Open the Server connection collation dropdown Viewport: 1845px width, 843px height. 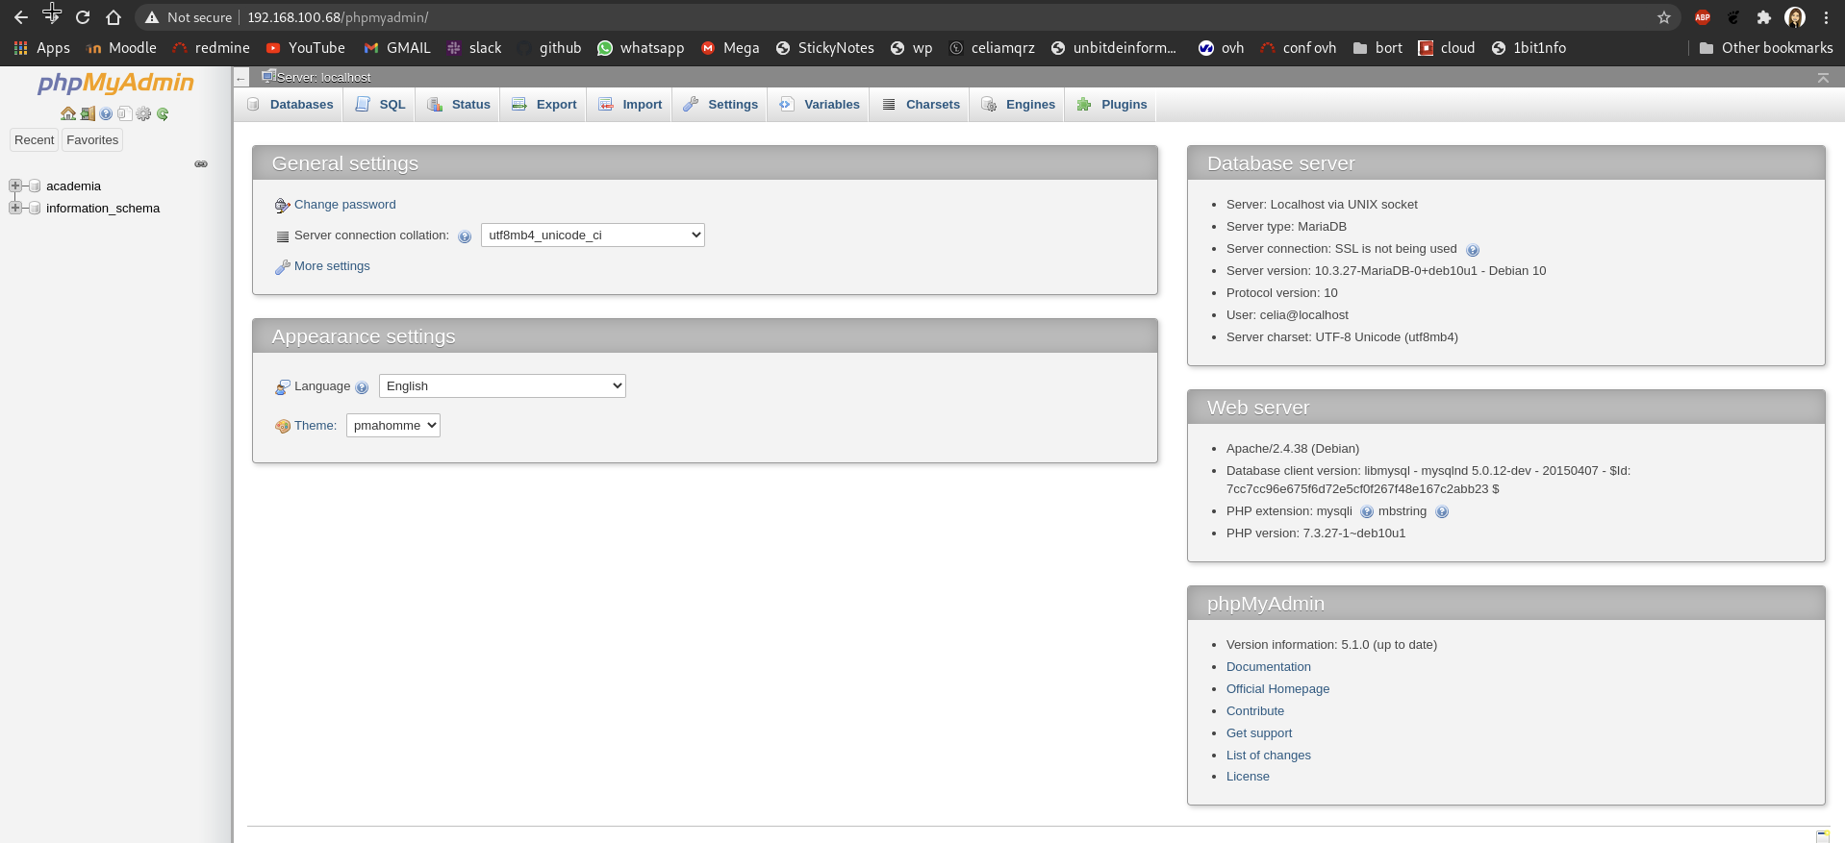[593, 236]
